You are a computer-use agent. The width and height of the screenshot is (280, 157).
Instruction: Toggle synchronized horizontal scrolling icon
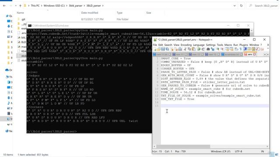[x=231, y=49]
